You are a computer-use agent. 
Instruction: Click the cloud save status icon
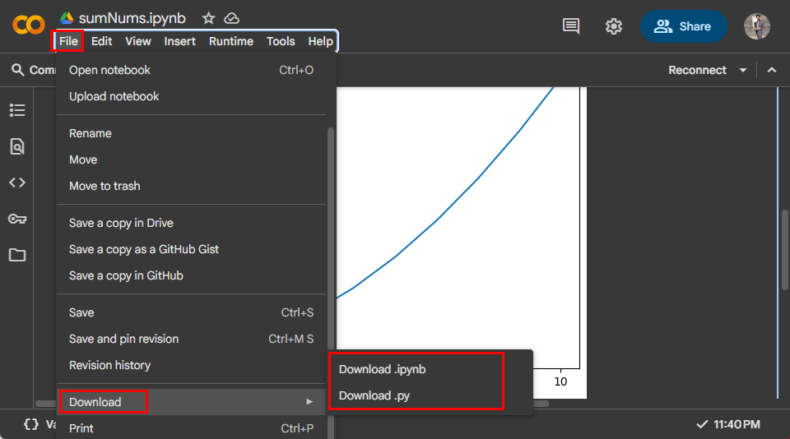pyautogui.click(x=231, y=18)
